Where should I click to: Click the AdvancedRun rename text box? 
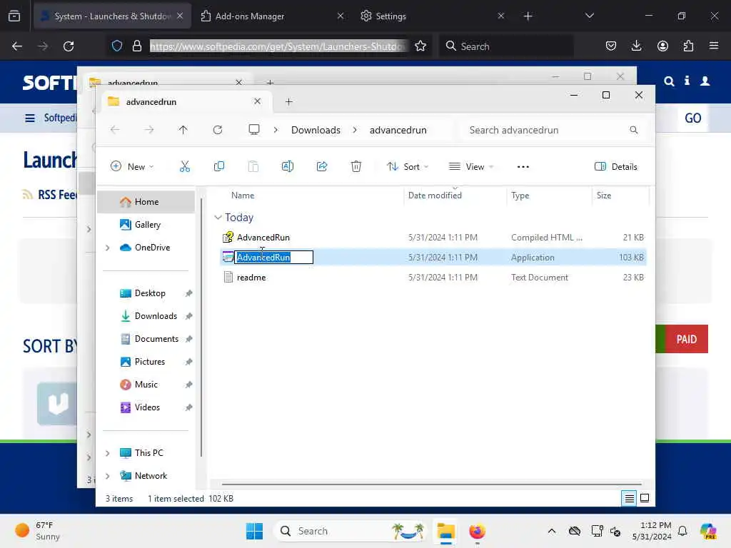[x=273, y=257]
